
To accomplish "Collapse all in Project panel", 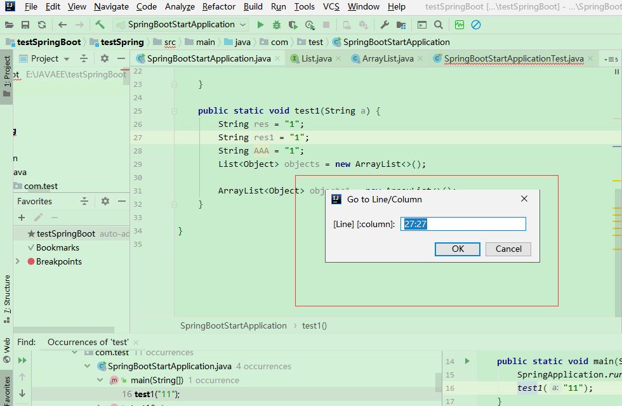I will click(x=84, y=58).
